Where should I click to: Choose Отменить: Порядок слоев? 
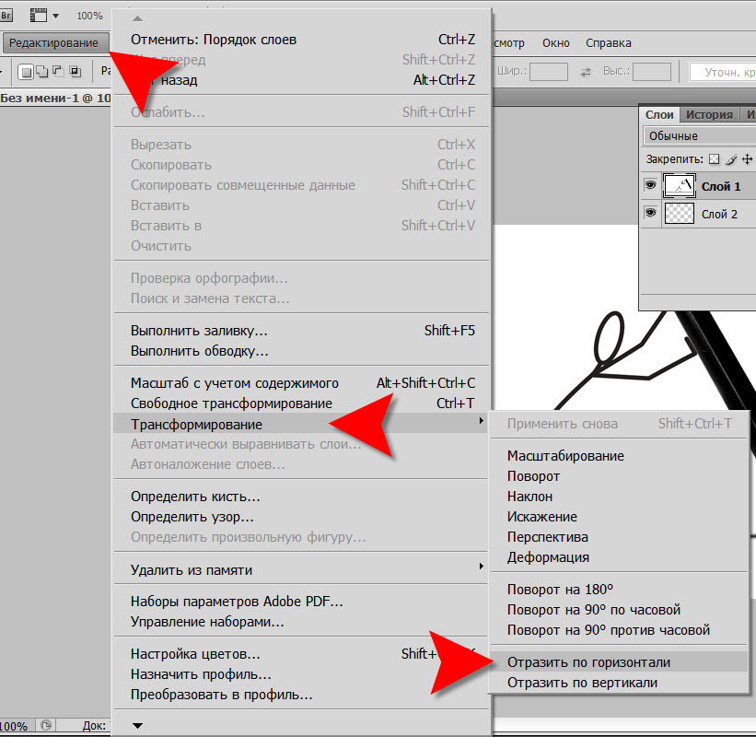[x=302, y=40]
